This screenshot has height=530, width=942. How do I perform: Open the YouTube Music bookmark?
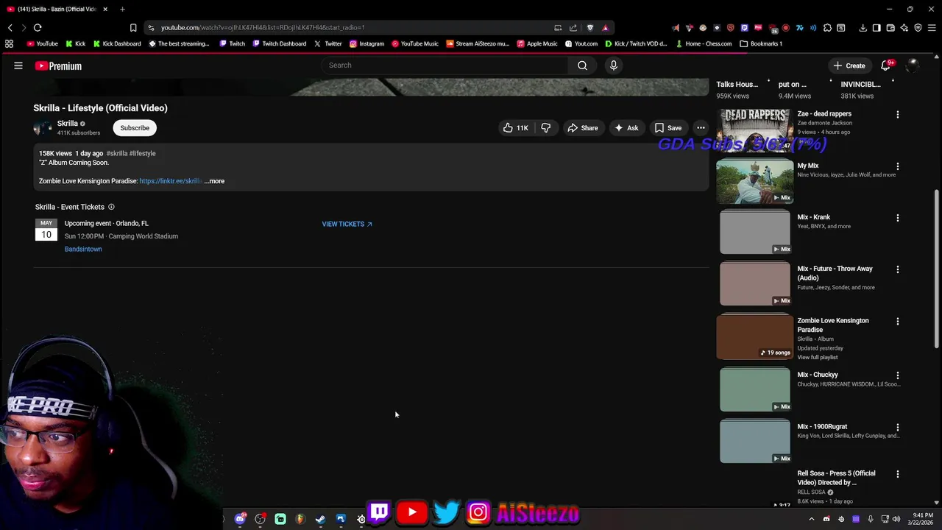[414, 43]
